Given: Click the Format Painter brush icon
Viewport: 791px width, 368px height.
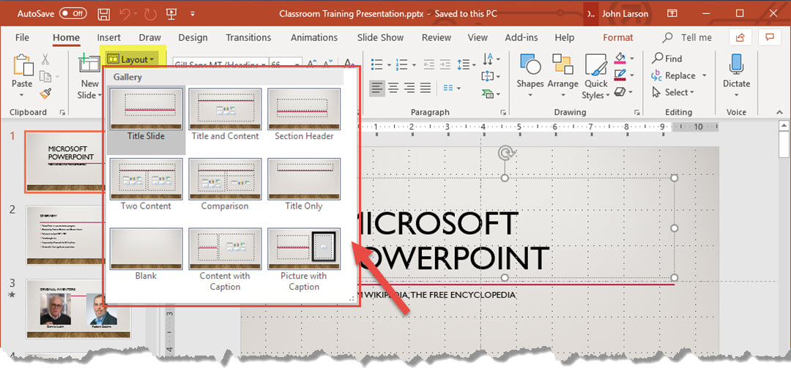Looking at the screenshot, I should (45, 94).
